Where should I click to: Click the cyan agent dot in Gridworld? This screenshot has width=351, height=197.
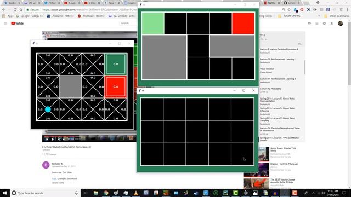[48, 109]
